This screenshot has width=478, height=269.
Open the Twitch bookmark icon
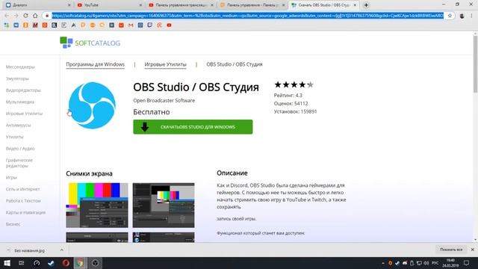click(x=149, y=25)
